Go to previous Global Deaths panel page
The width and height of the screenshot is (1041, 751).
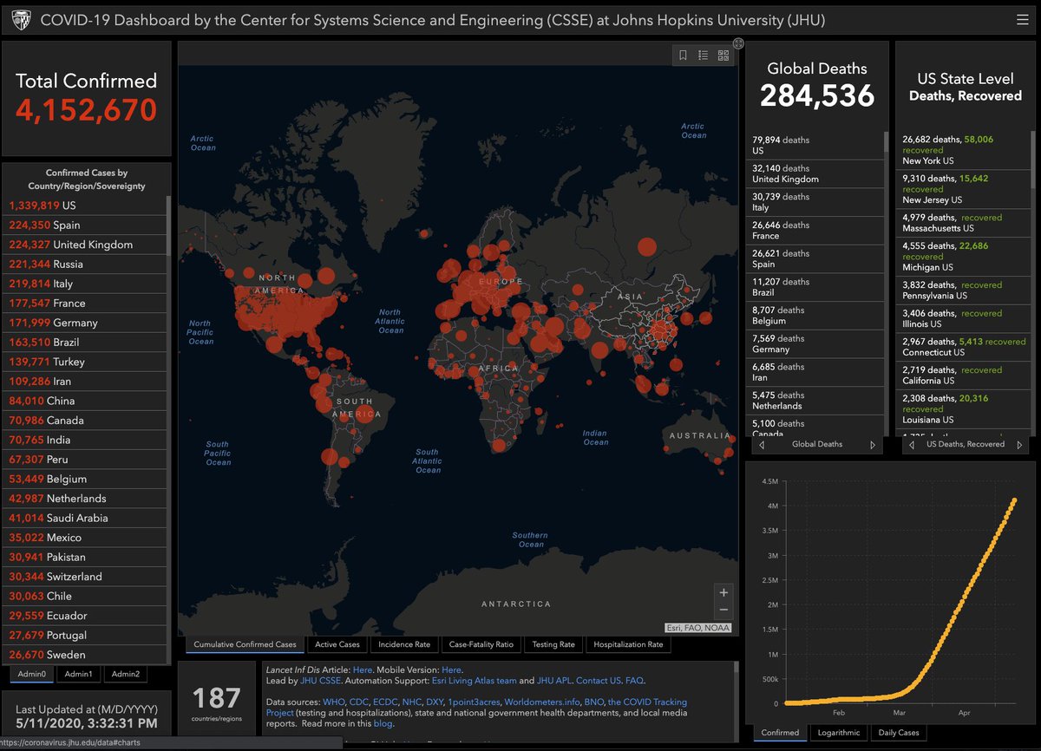coord(762,445)
